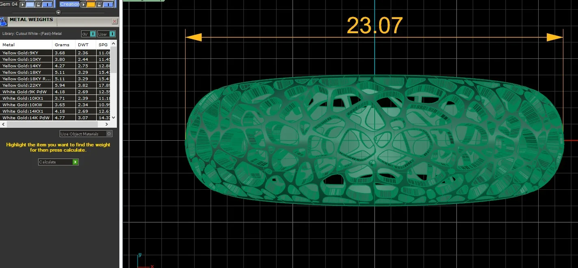Click the 23.07 dimension value
Image resolution: width=578 pixels, height=268 pixels.
pyautogui.click(x=375, y=26)
